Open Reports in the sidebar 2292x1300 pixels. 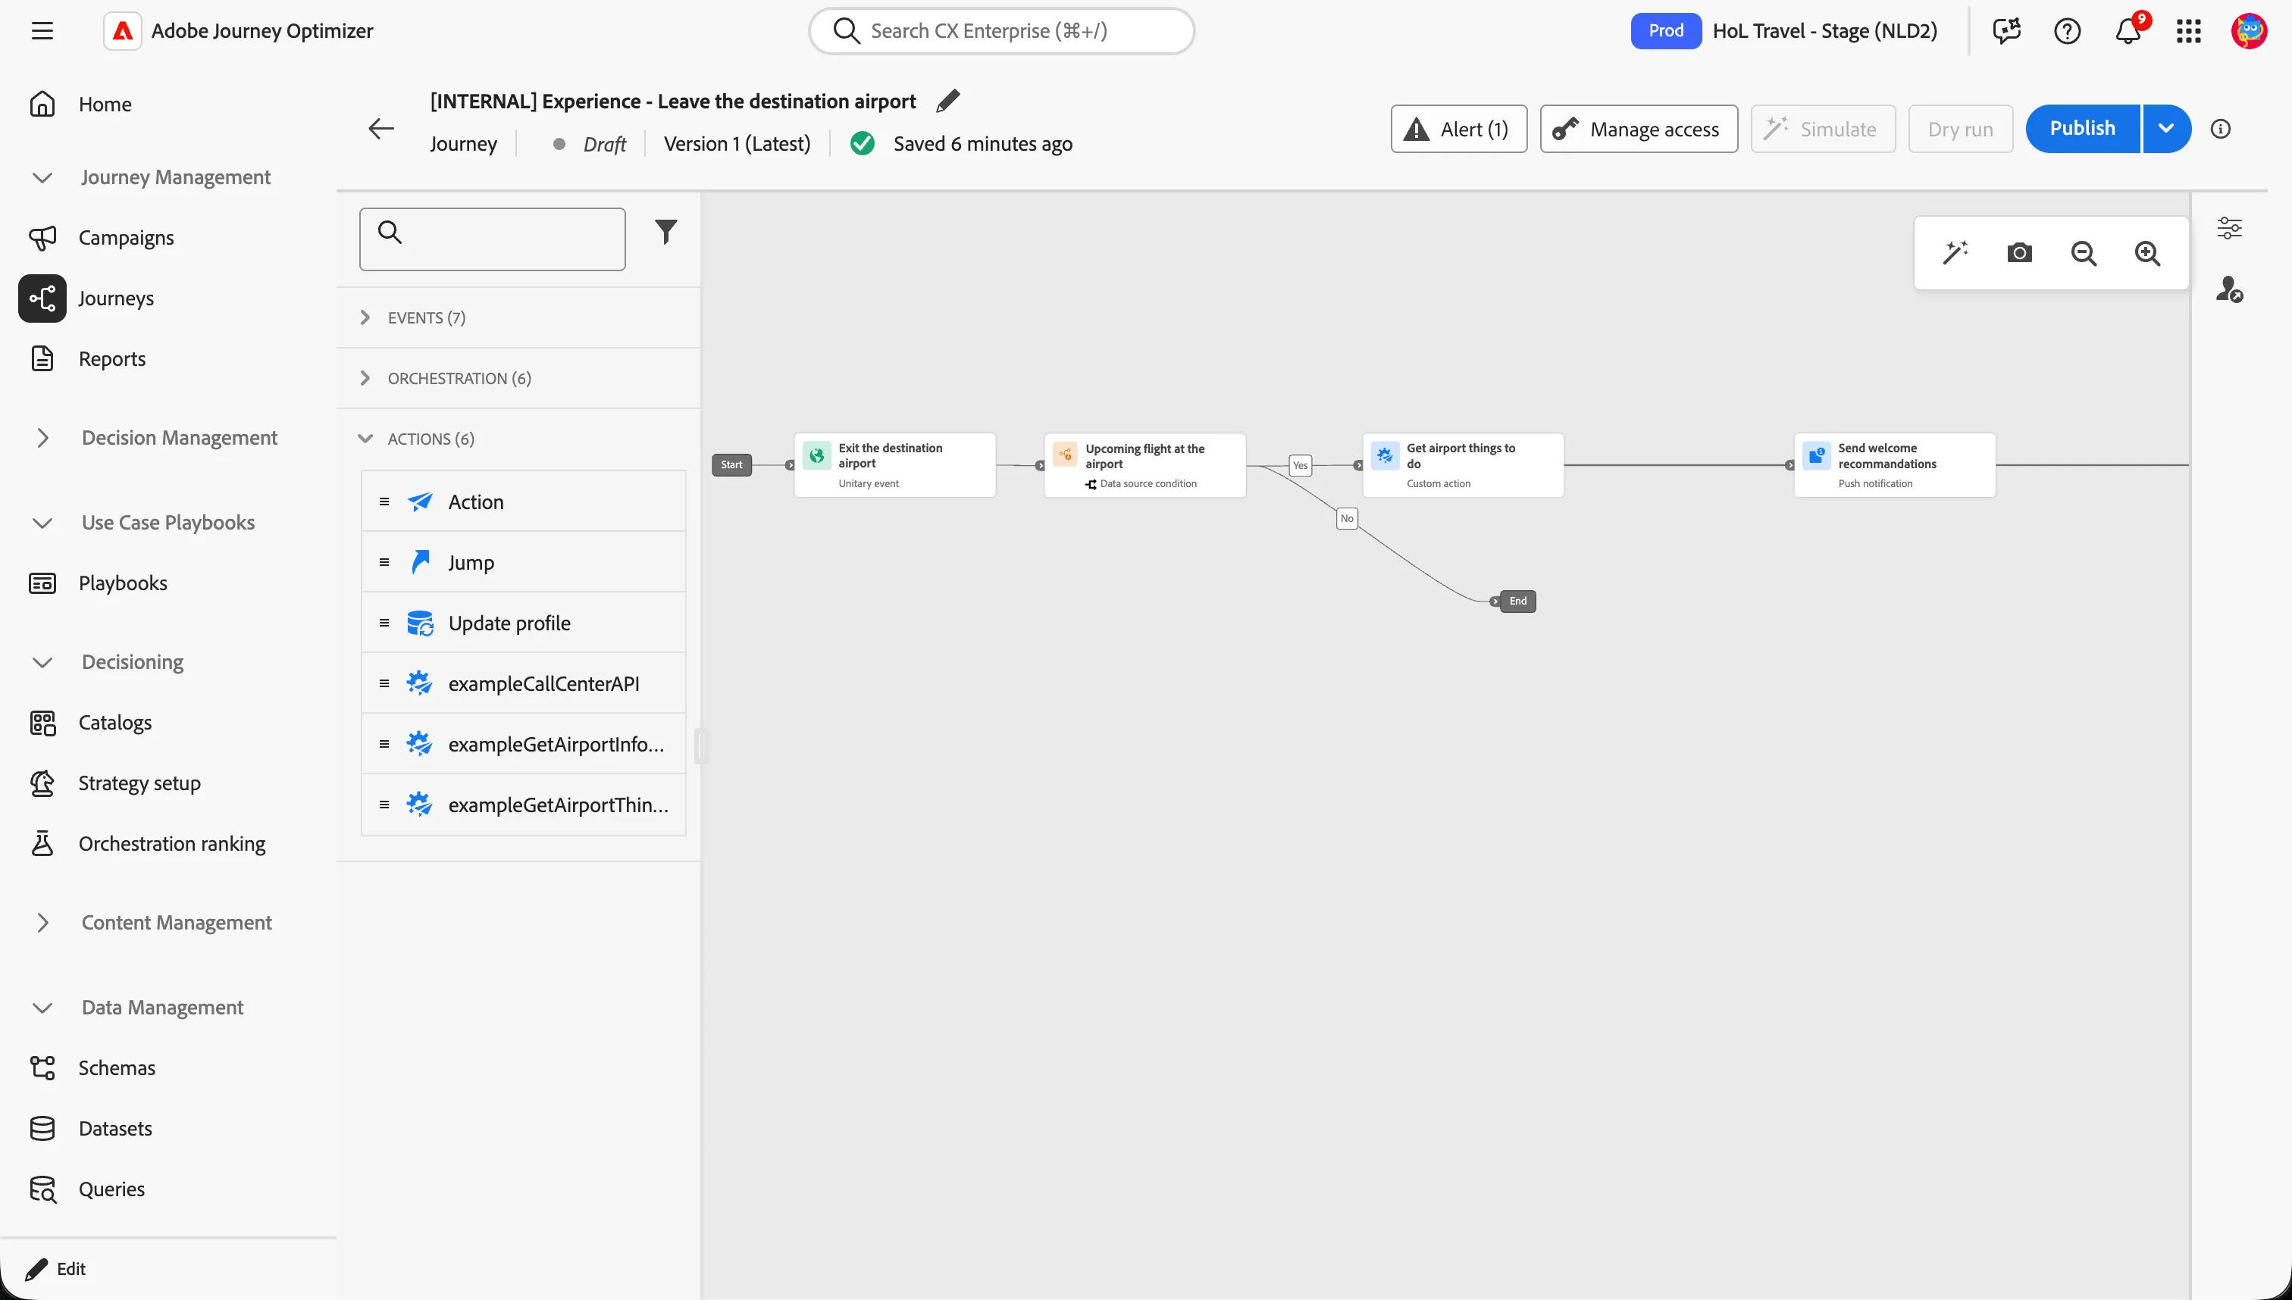pyautogui.click(x=111, y=359)
